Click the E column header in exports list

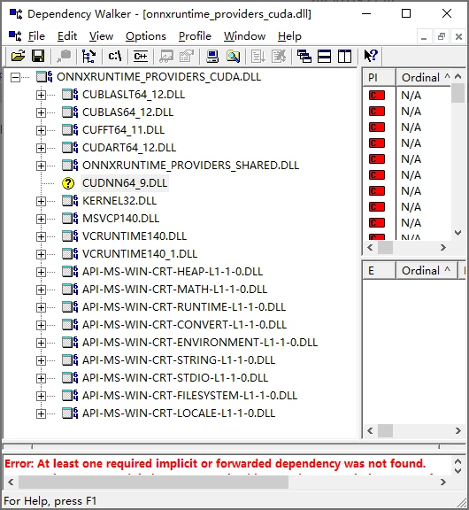pos(379,271)
